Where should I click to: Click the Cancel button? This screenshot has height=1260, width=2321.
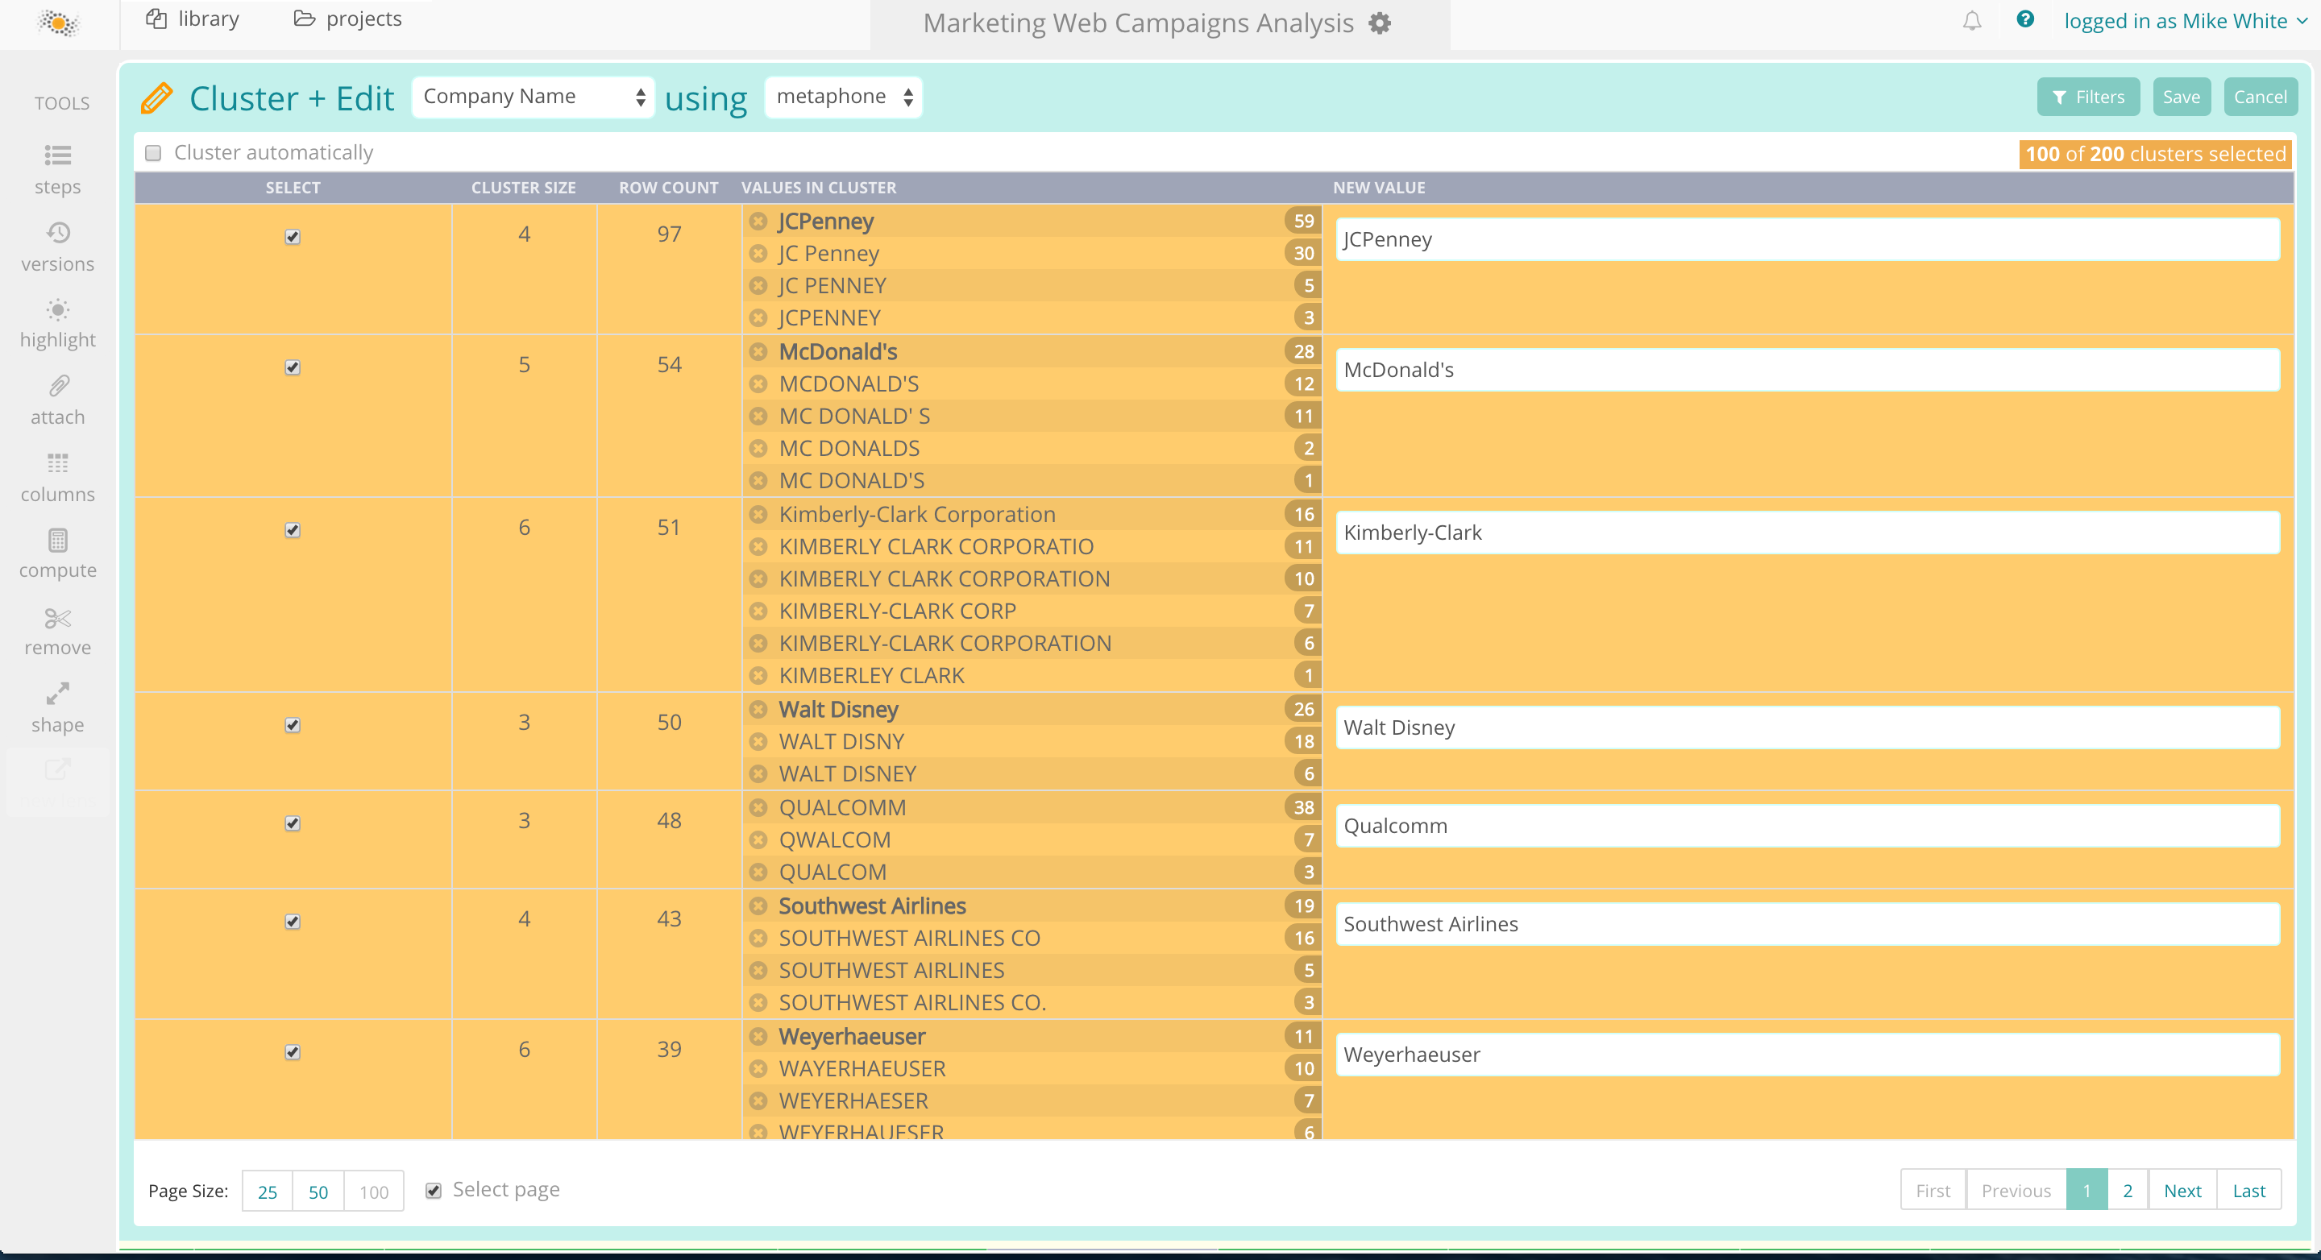click(2260, 97)
